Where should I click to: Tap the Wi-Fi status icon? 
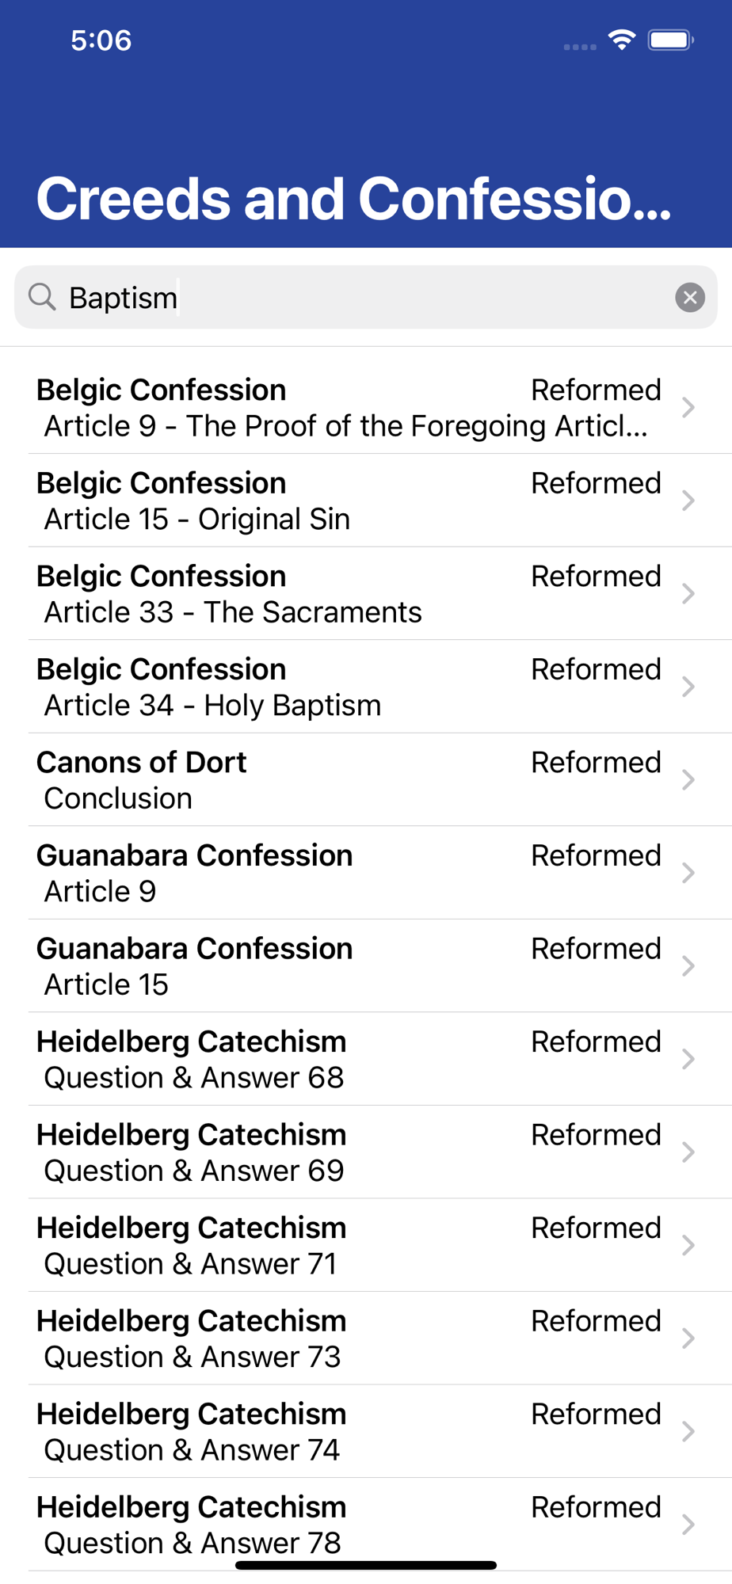click(x=622, y=40)
